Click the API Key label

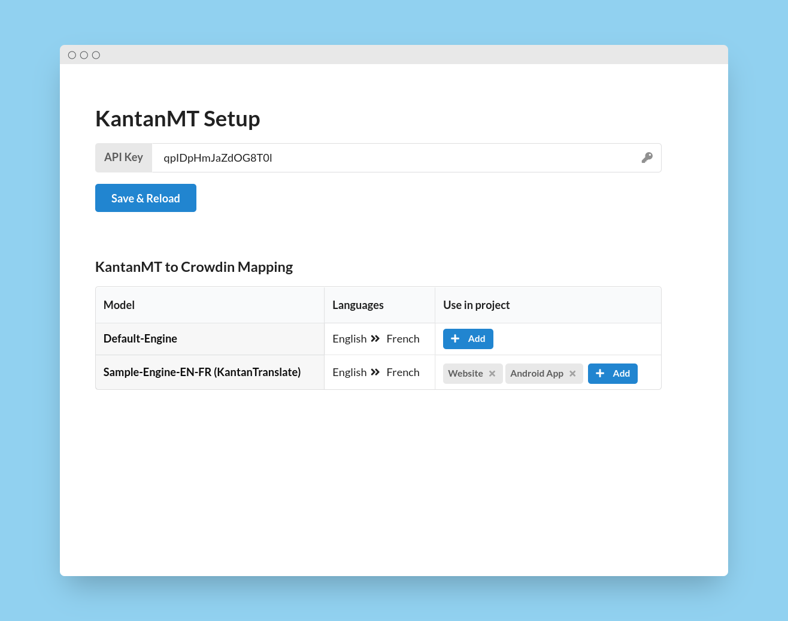[x=123, y=157]
